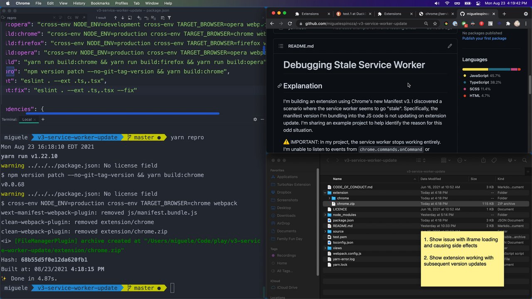This screenshot has width=532, height=299.
Task: Click the README table of contents icon
Action: pos(281,46)
